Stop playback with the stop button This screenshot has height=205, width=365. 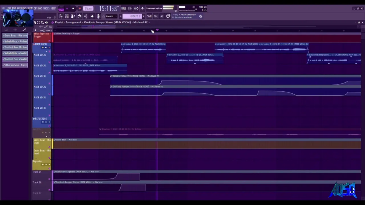click(x=73, y=9)
